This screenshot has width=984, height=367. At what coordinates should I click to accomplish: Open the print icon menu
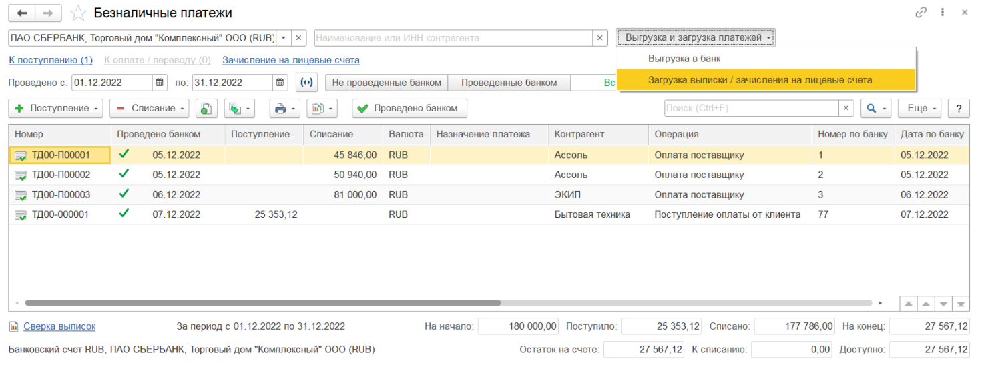[284, 108]
